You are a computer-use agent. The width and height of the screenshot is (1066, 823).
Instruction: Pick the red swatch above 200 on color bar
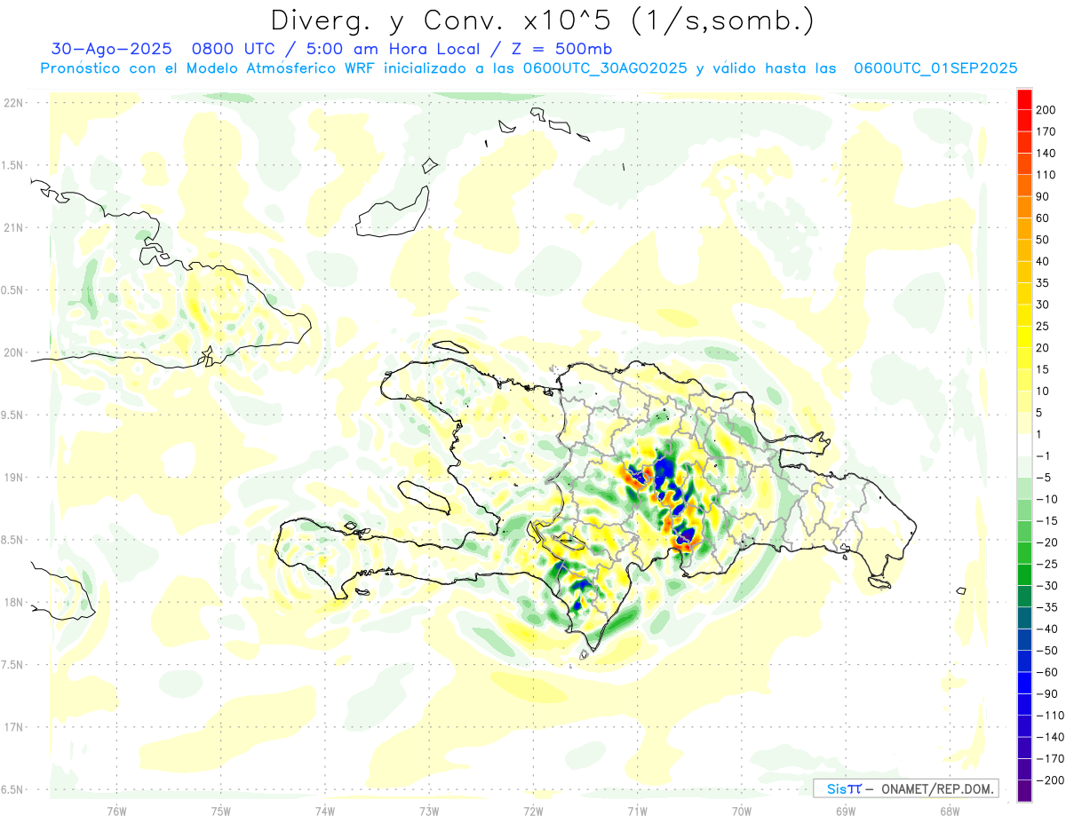click(1024, 99)
